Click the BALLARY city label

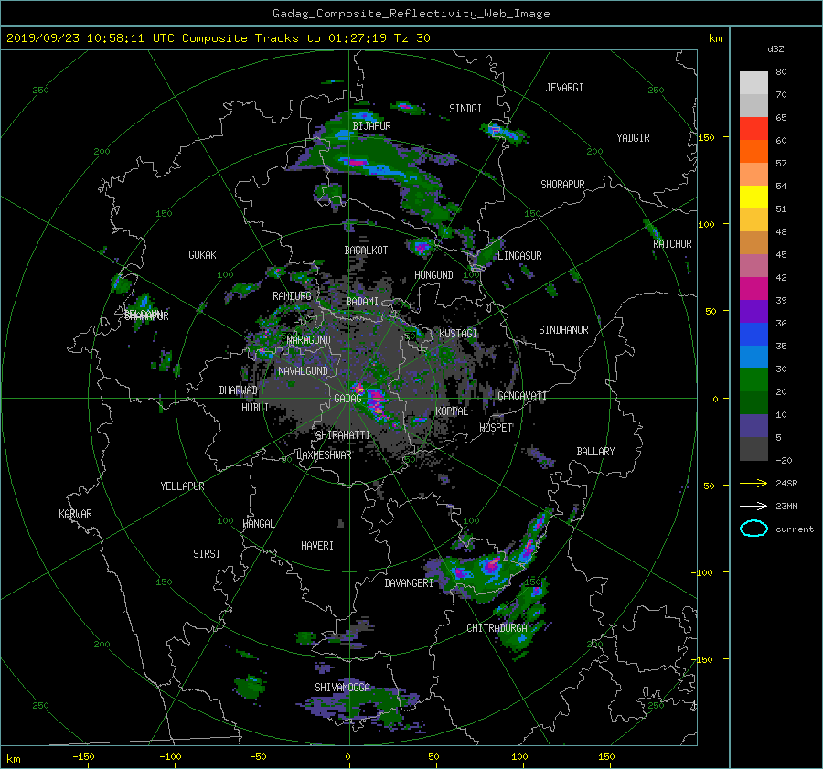595,452
